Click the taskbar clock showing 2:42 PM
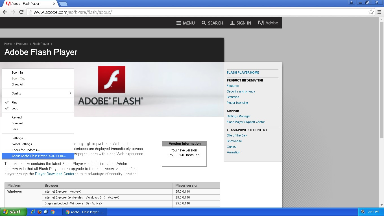Viewport: 384px width, 216px height. (x=374, y=212)
